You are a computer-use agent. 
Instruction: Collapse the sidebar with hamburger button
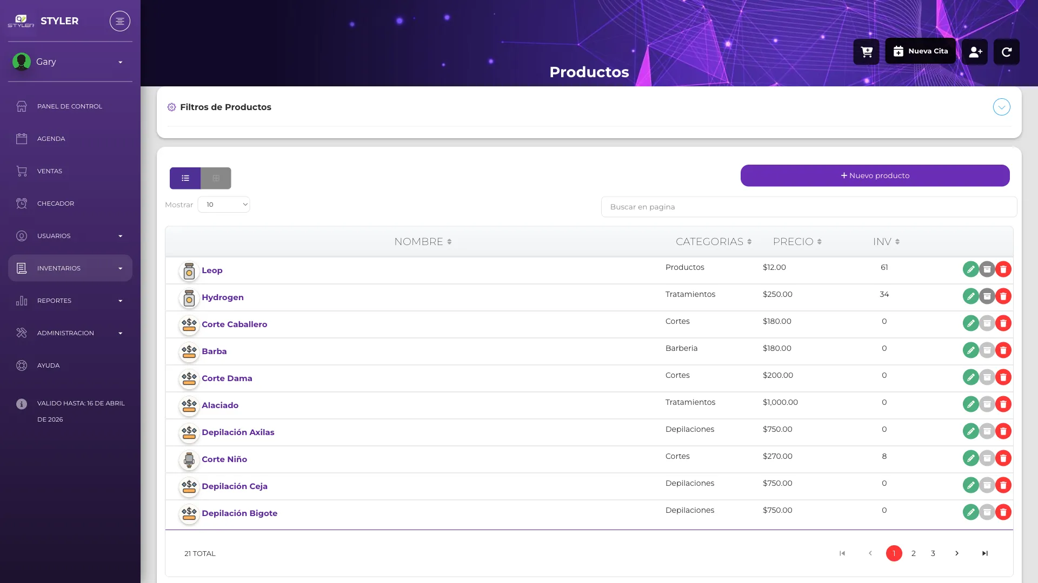[120, 21]
